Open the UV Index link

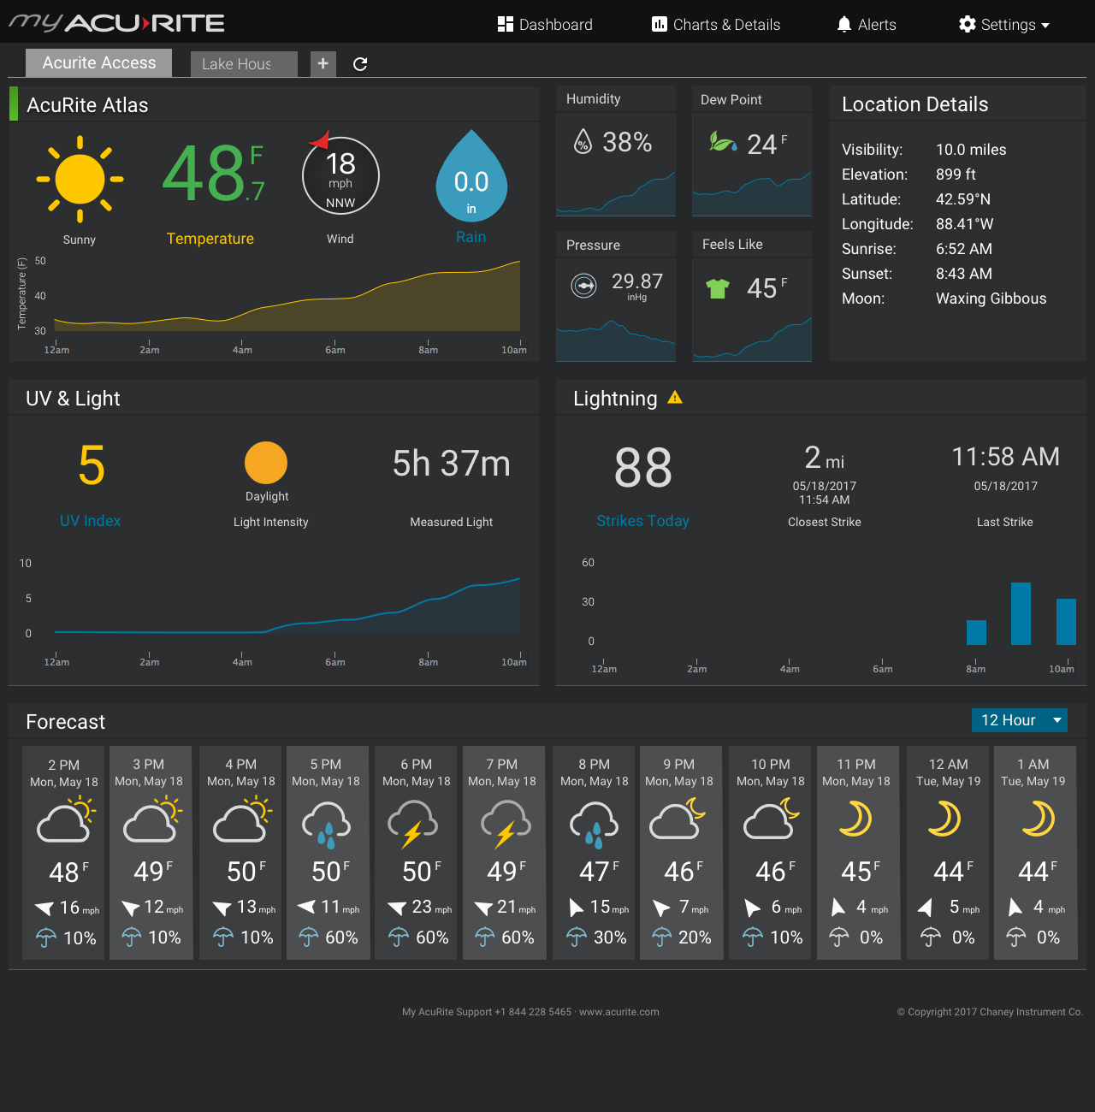91,521
